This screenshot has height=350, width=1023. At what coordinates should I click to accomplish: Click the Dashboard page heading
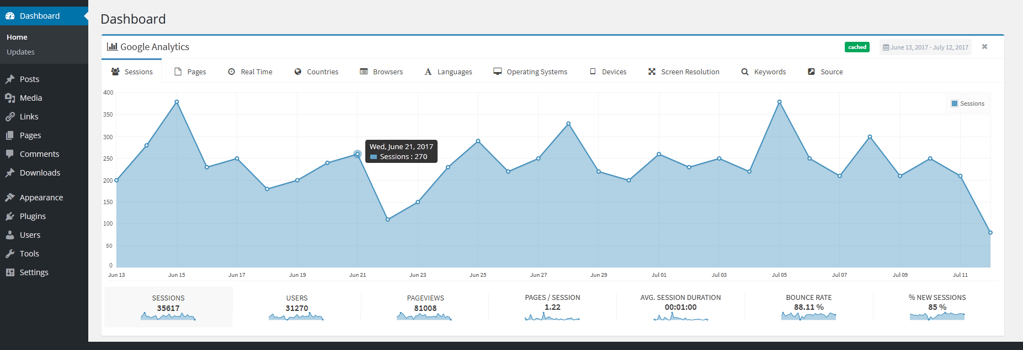point(133,19)
